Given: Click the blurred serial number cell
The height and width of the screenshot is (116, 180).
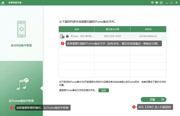Looking at the screenshot, I should point(148,36).
